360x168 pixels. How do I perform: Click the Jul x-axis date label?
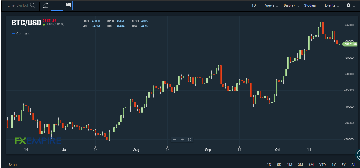[x=64, y=150]
